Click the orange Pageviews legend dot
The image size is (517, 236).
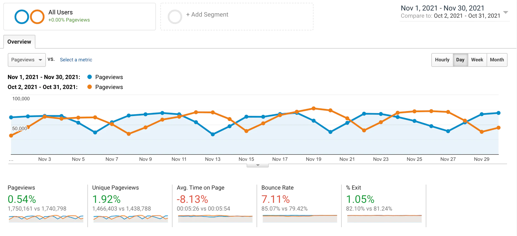[x=90, y=87]
